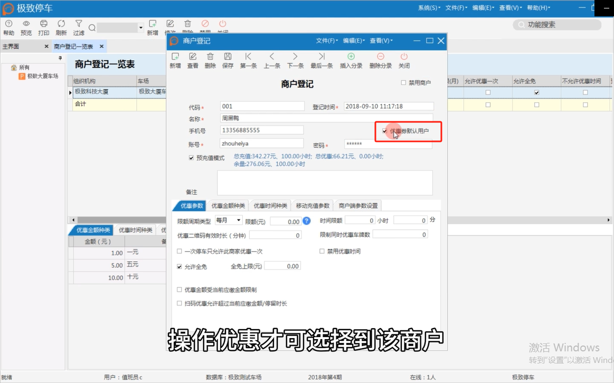614x383 pixels.
Task: Switch to the 移动充值参数 tab
Action: click(313, 206)
